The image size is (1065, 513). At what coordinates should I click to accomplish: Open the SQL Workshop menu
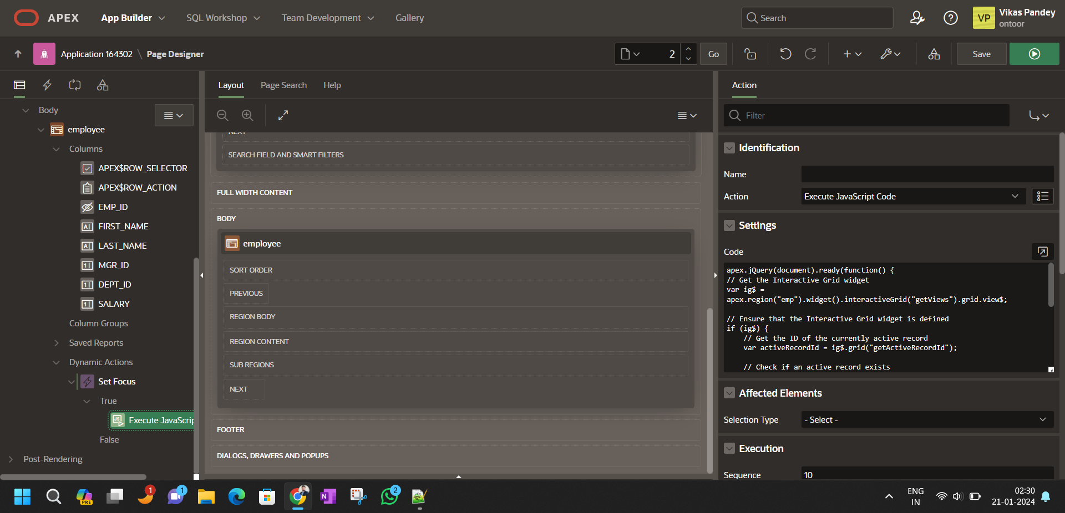223,18
